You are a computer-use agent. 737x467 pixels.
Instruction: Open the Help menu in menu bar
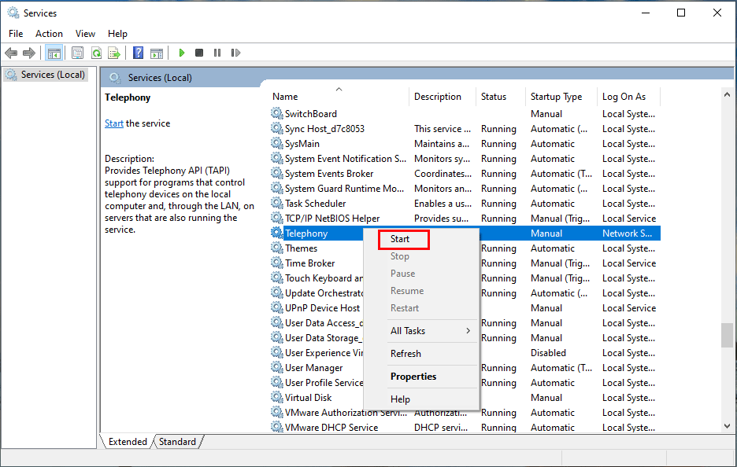tap(117, 34)
